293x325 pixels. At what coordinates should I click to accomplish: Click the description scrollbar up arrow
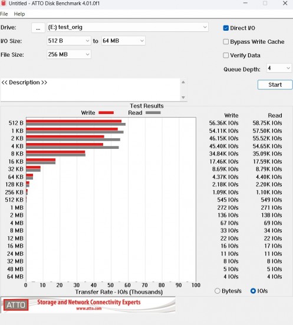183,82
